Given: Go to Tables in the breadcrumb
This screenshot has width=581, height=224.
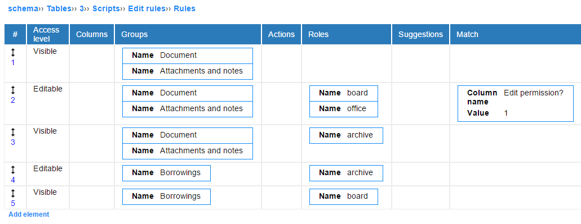Looking at the screenshot, I should [x=59, y=8].
